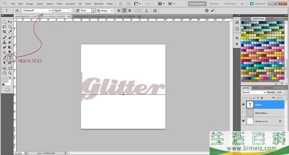Hide the Glitter text layer
Screen dimensions: 289x155
pos(243,105)
